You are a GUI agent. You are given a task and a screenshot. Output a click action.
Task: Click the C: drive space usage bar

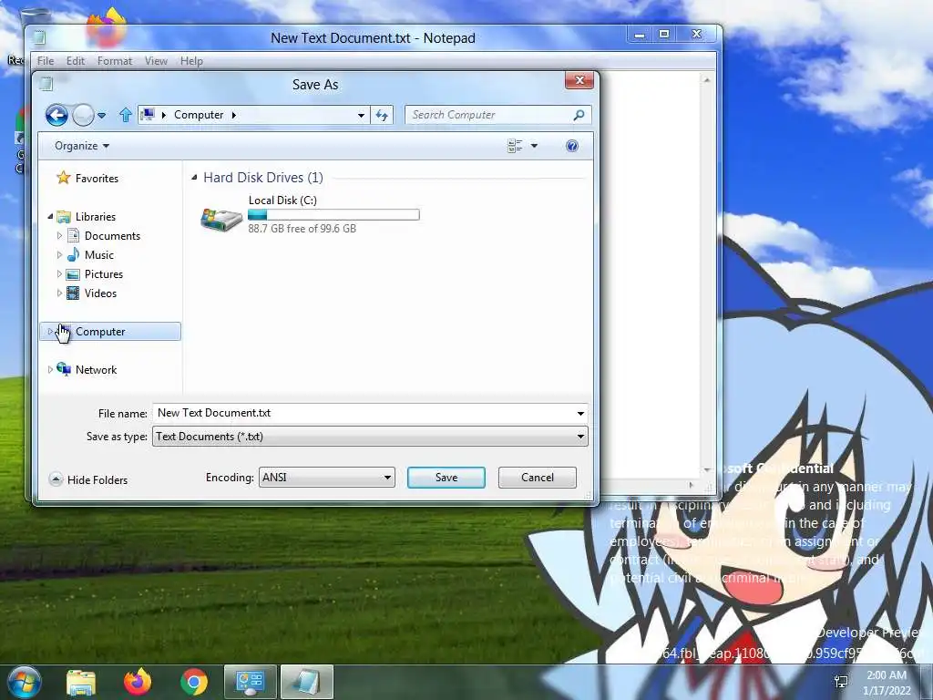333,215
